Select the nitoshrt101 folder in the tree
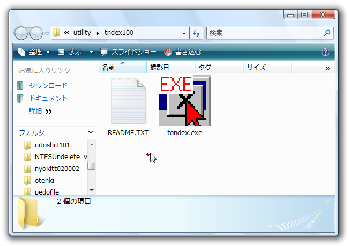349x246 pixels. (x=53, y=145)
